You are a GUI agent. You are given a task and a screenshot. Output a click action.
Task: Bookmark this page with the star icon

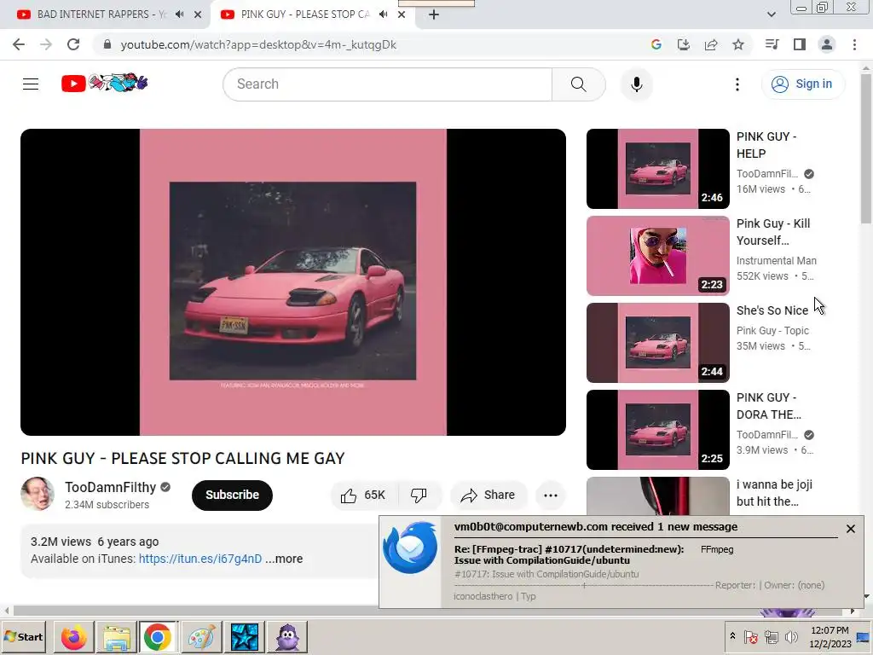[738, 44]
